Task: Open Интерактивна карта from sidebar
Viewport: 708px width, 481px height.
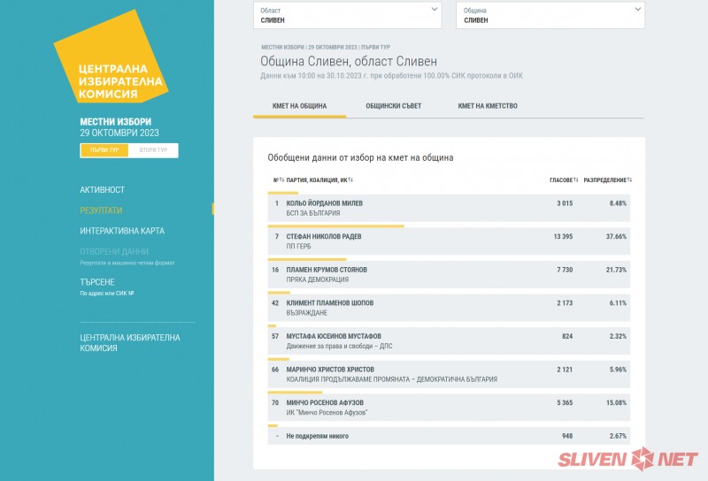Action: click(x=121, y=231)
